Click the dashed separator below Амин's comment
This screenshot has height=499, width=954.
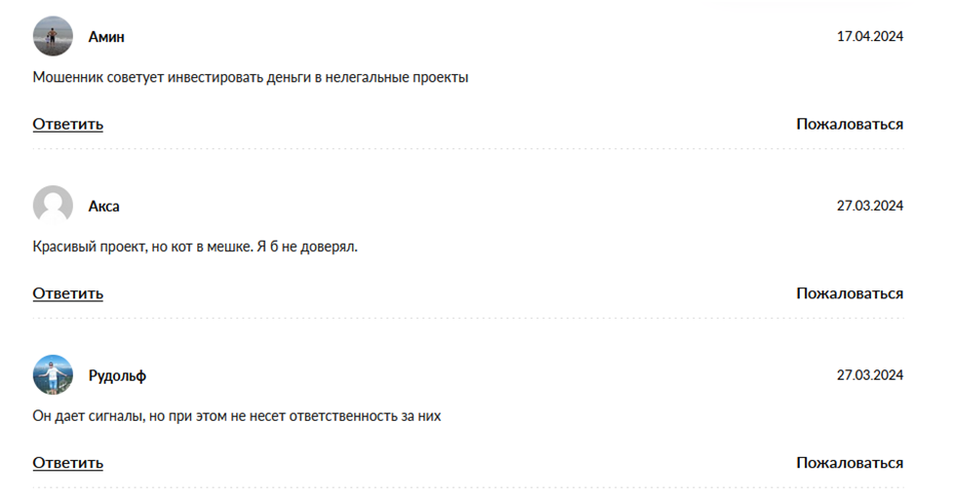[468, 149]
